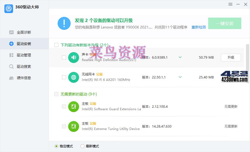This screenshot has height=152, width=250.
Task: Click 无需更新 for Software Guard Extensions
Action: click(x=231, y=107)
